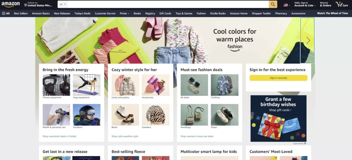Open Returns & Orders
The image size is (352, 160).
point(326,4)
